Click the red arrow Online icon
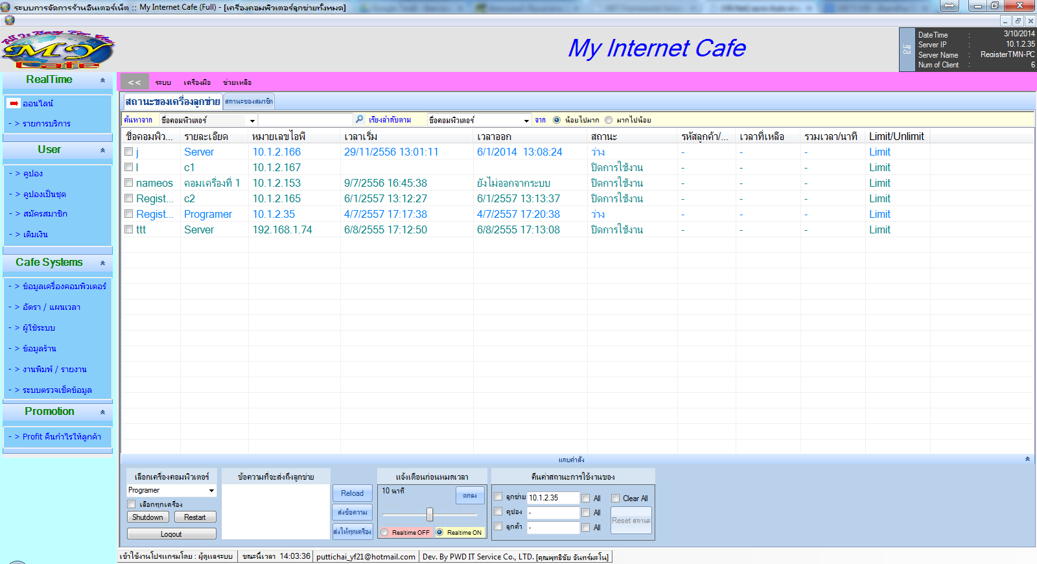 point(14,104)
